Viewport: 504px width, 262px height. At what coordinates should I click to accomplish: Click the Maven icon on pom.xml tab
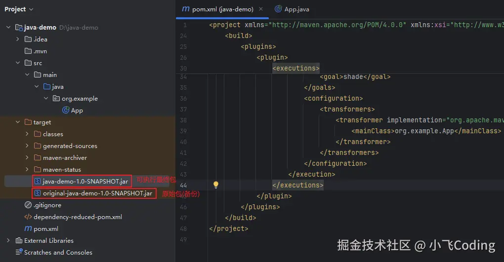(186, 9)
